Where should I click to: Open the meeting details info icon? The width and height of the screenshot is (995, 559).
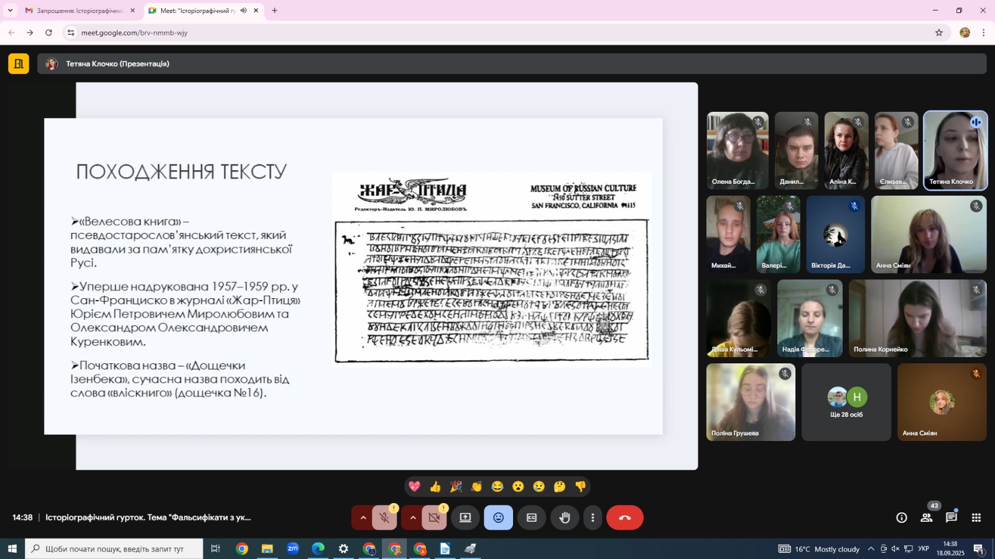(x=901, y=518)
